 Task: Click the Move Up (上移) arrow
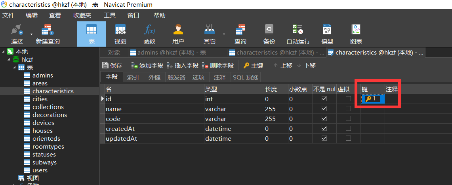pyautogui.click(x=276, y=66)
